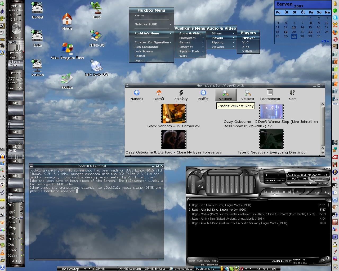Click the Sort icon in ROX-Filer toolbar
This screenshot has width=339, height=271.
click(x=292, y=95)
